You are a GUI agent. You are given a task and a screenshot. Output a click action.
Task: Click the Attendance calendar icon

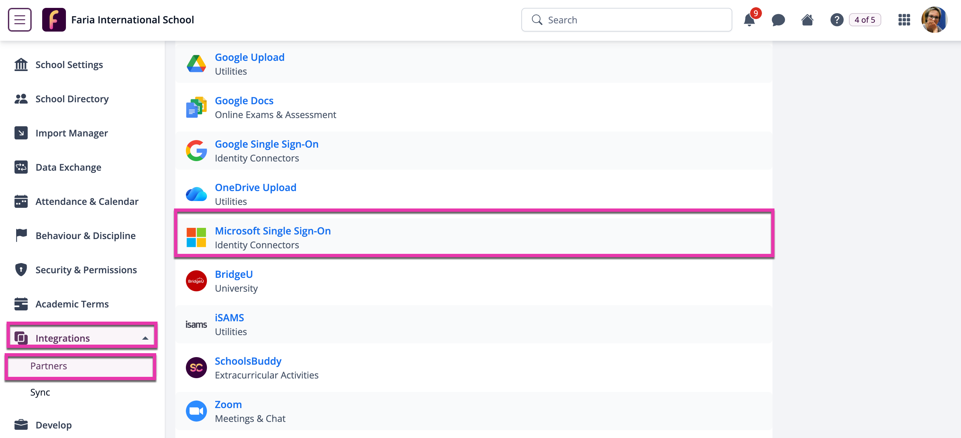click(x=21, y=201)
